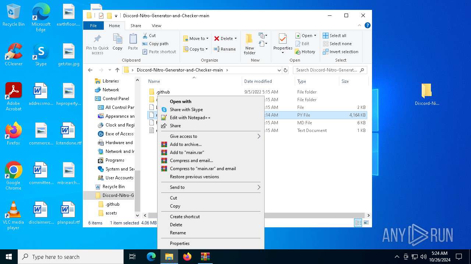Collapse the ribbon with the chevron
This screenshot has width=471, height=264.
(x=360, y=25)
